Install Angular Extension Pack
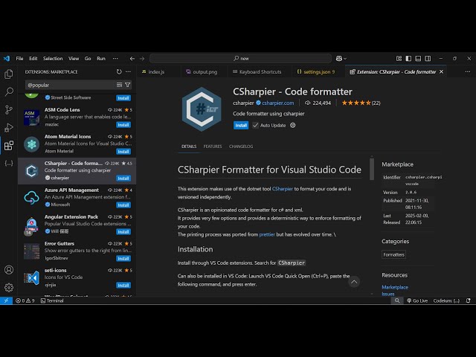This screenshot has width=476, height=357. (123, 231)
